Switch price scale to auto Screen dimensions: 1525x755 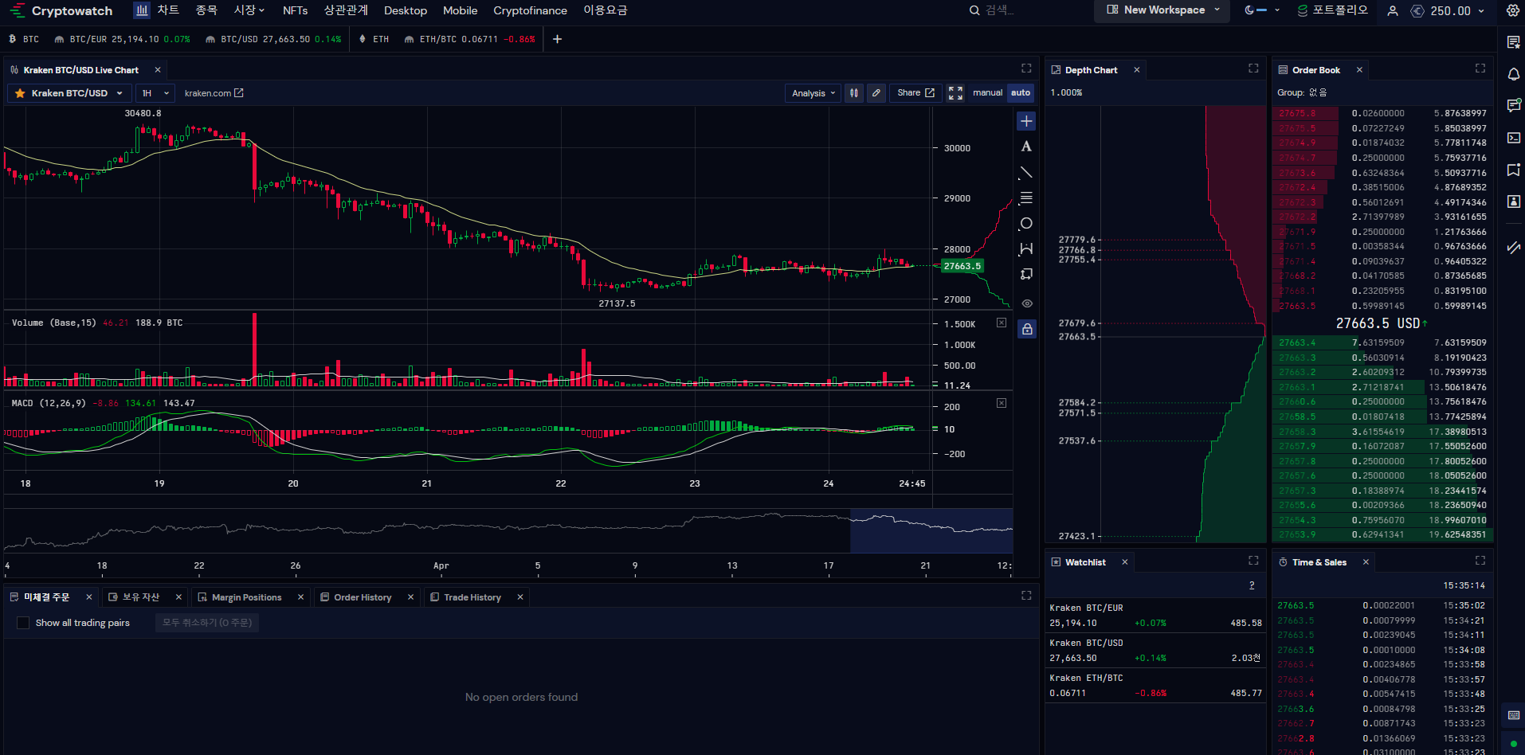click(x=1021, y=93)
